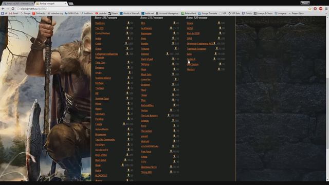Open the World of Warcraft bookmark
Image resolution: width=329 pixels, height=185 pixels.
(130, 13)
